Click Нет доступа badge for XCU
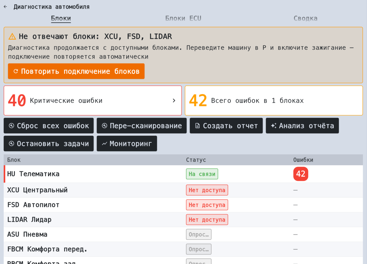The height and width of the screenshot is (264, 367). point(207,190)
